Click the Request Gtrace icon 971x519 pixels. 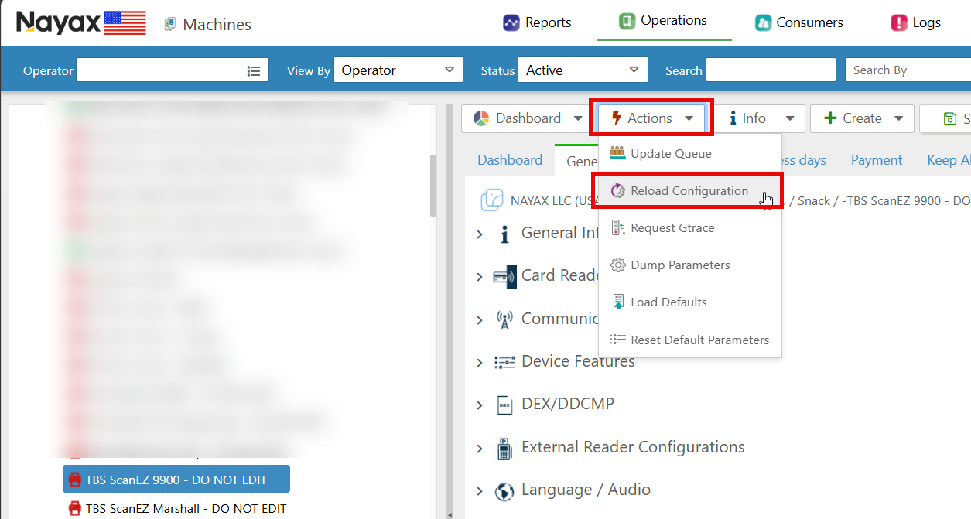(x=617, y=227)
